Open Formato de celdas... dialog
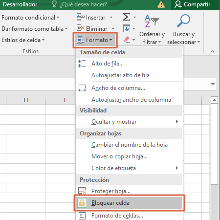The image size is (220, 220). pyautogui.click(x=130, y=216)
